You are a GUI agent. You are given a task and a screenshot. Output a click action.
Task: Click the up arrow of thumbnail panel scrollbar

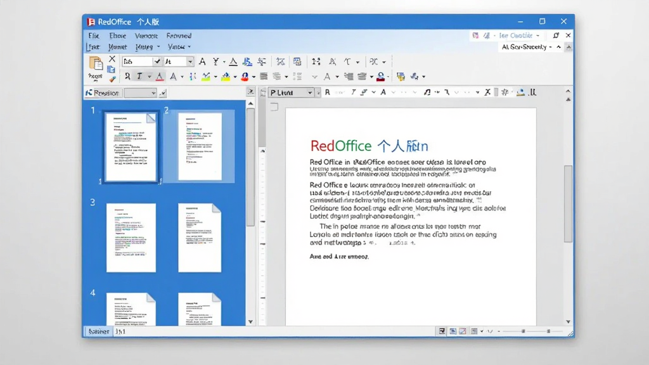(x=250, y=103)
